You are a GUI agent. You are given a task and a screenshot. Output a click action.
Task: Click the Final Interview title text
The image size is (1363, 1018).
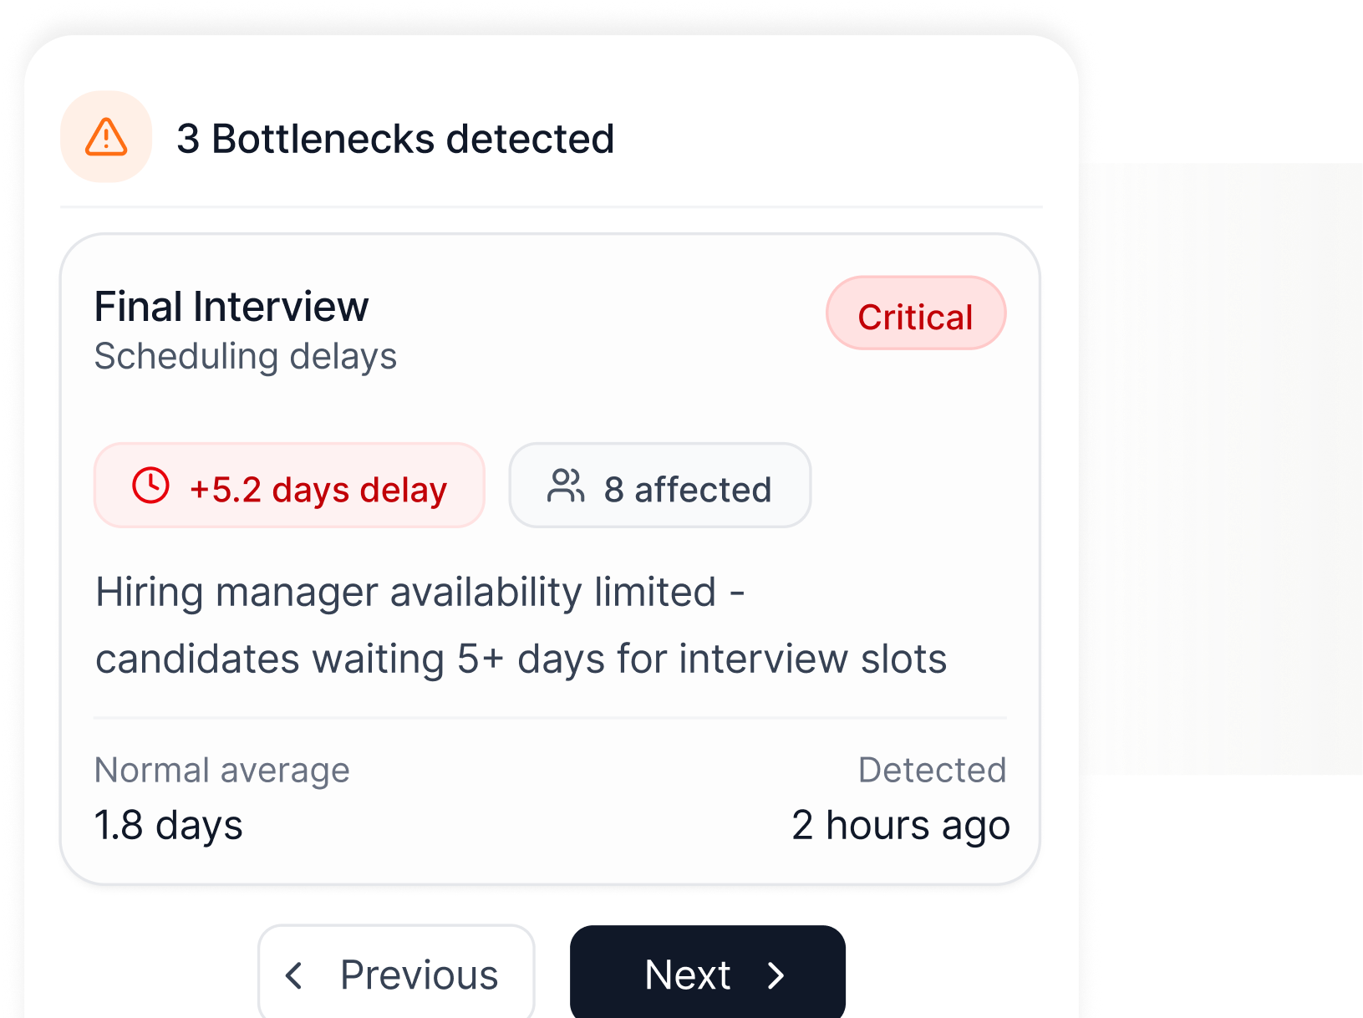click(231, 306)
